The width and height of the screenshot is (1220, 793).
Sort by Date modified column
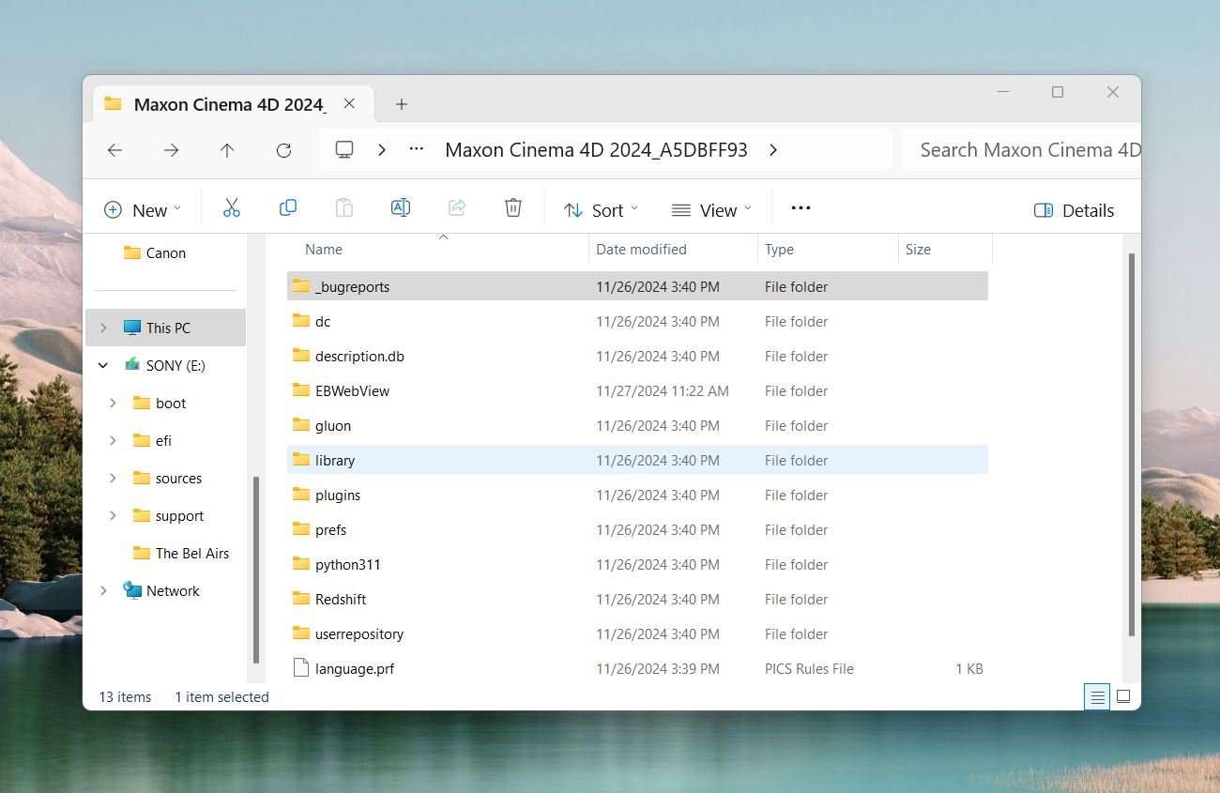point(673,250)
